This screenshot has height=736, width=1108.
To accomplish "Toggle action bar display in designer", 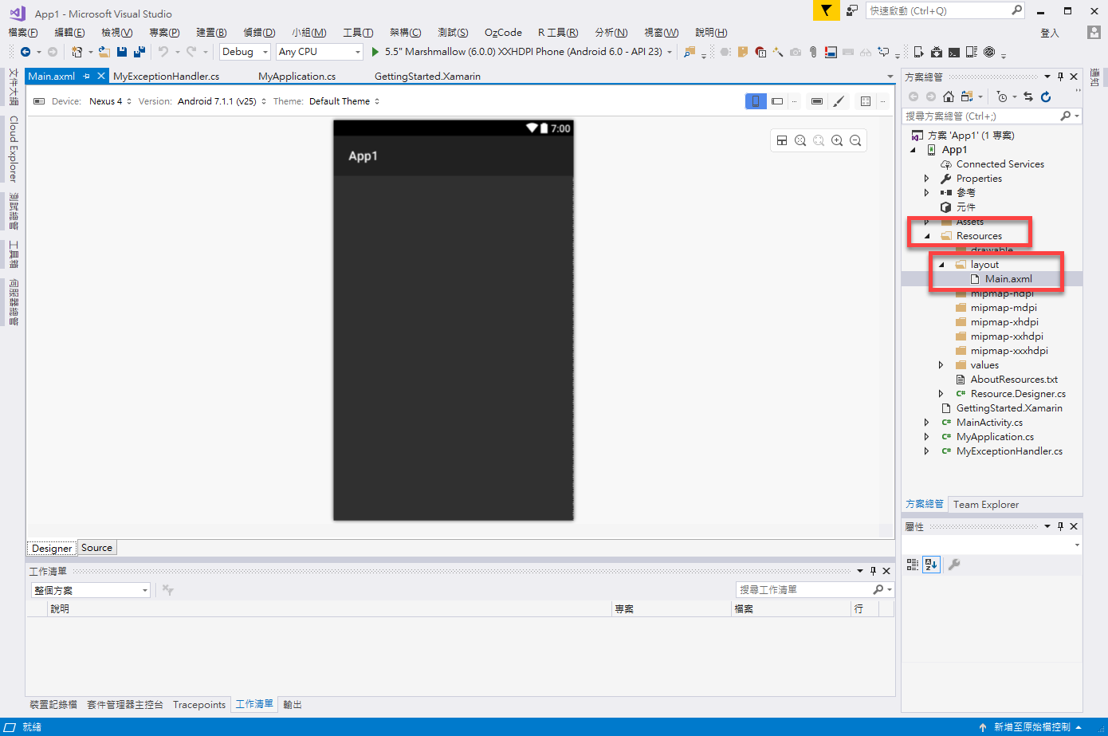I will pos(817,101).
